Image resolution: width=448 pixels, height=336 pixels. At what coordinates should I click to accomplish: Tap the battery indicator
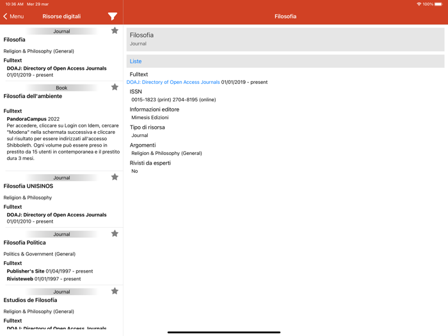point(438,4)
